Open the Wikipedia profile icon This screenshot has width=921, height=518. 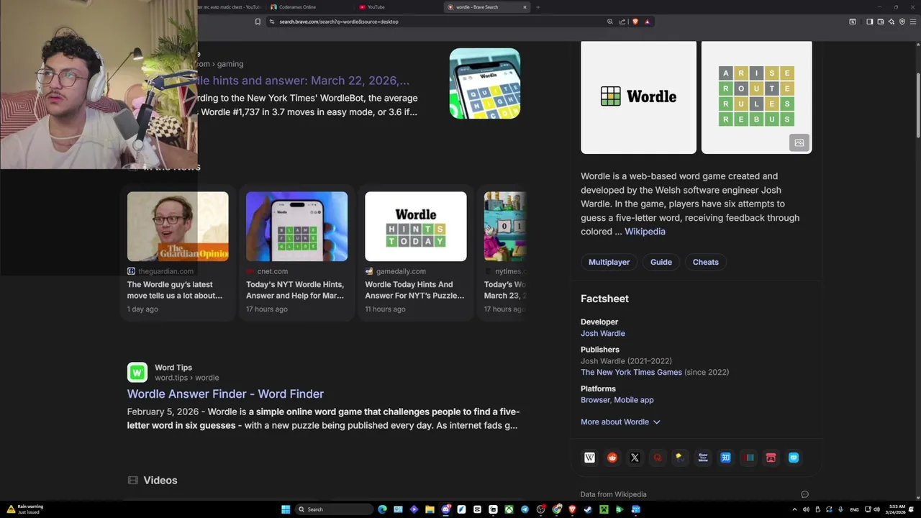tap(590, 458)
